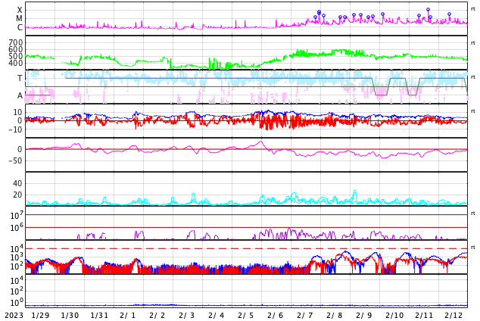
Task: Click the rt label of T/A sector panel
Action: tap(473, 77)
